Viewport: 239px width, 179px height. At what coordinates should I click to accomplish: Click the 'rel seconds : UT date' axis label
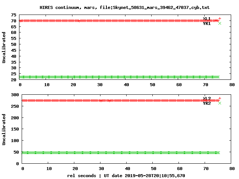click(126, 176)
